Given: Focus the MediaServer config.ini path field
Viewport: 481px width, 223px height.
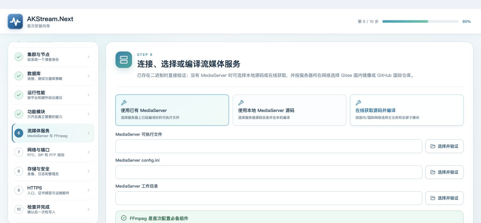Looking at the screenshot, I should tap(269, 172).
